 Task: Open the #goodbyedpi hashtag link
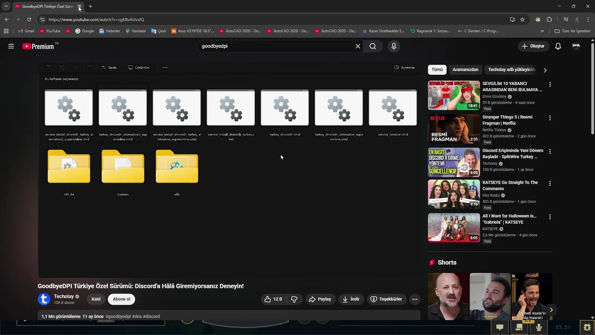118,316
